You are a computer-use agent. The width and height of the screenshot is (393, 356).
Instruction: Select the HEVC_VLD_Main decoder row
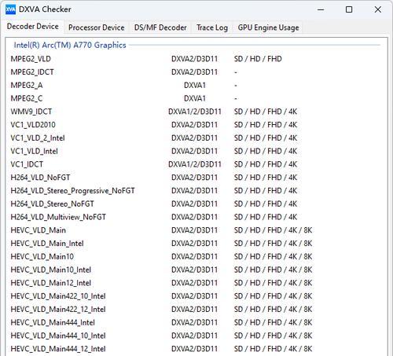click(x=196, y=230)
